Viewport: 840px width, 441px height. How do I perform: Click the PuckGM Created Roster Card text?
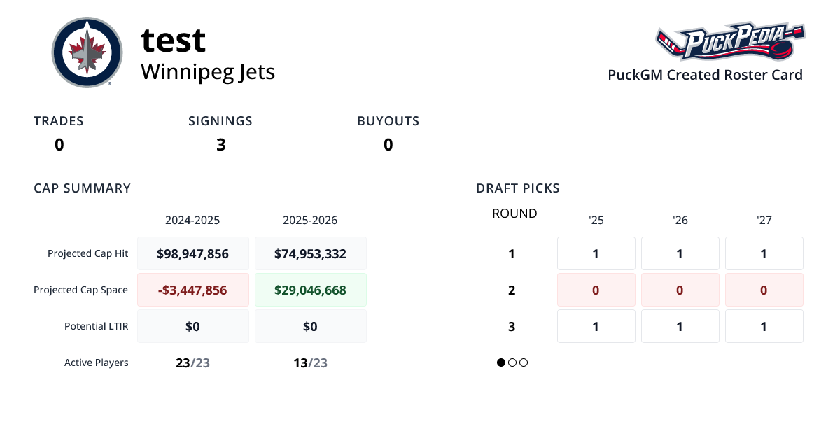(x=705, y=75)
